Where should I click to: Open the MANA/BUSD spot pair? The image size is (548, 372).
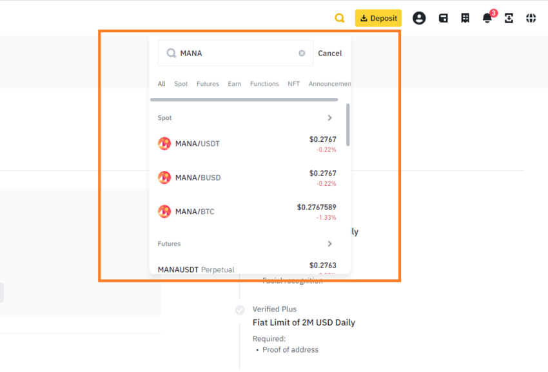point(247,177)
